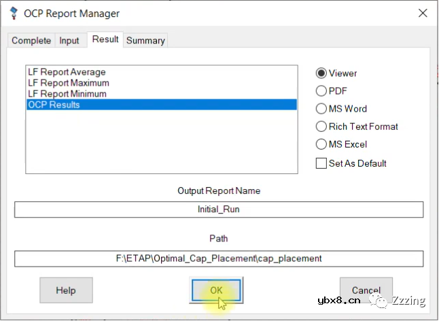Open the Input tab
Image resolution: width=439 pixels, height=321 pixels.
(x=69, y=41)
